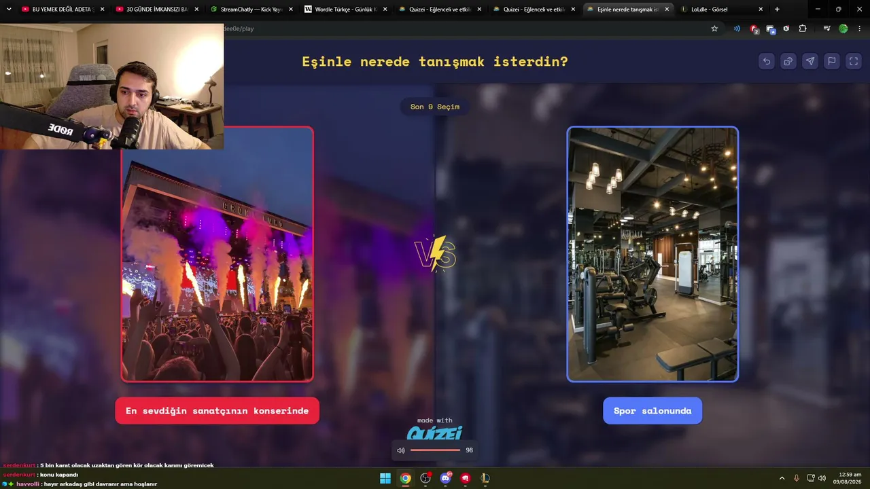This screenshot has width=870, height=489.
Task: Switch to '30 GÜNDE İMKANSIZI BA' tab
Action: [157, 10]
